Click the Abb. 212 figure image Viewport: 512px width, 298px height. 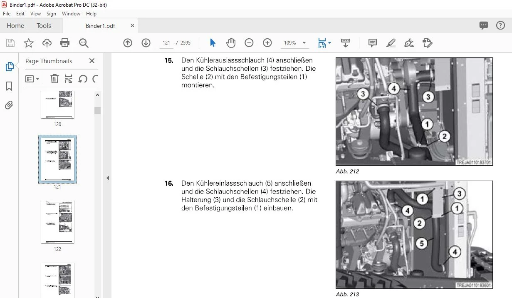pyautogui.click(x=414, y=112)
